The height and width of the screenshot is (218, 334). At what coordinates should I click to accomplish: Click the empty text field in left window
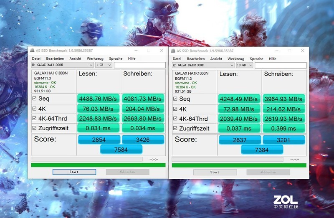pyautogui.click(x=140, y=65)
